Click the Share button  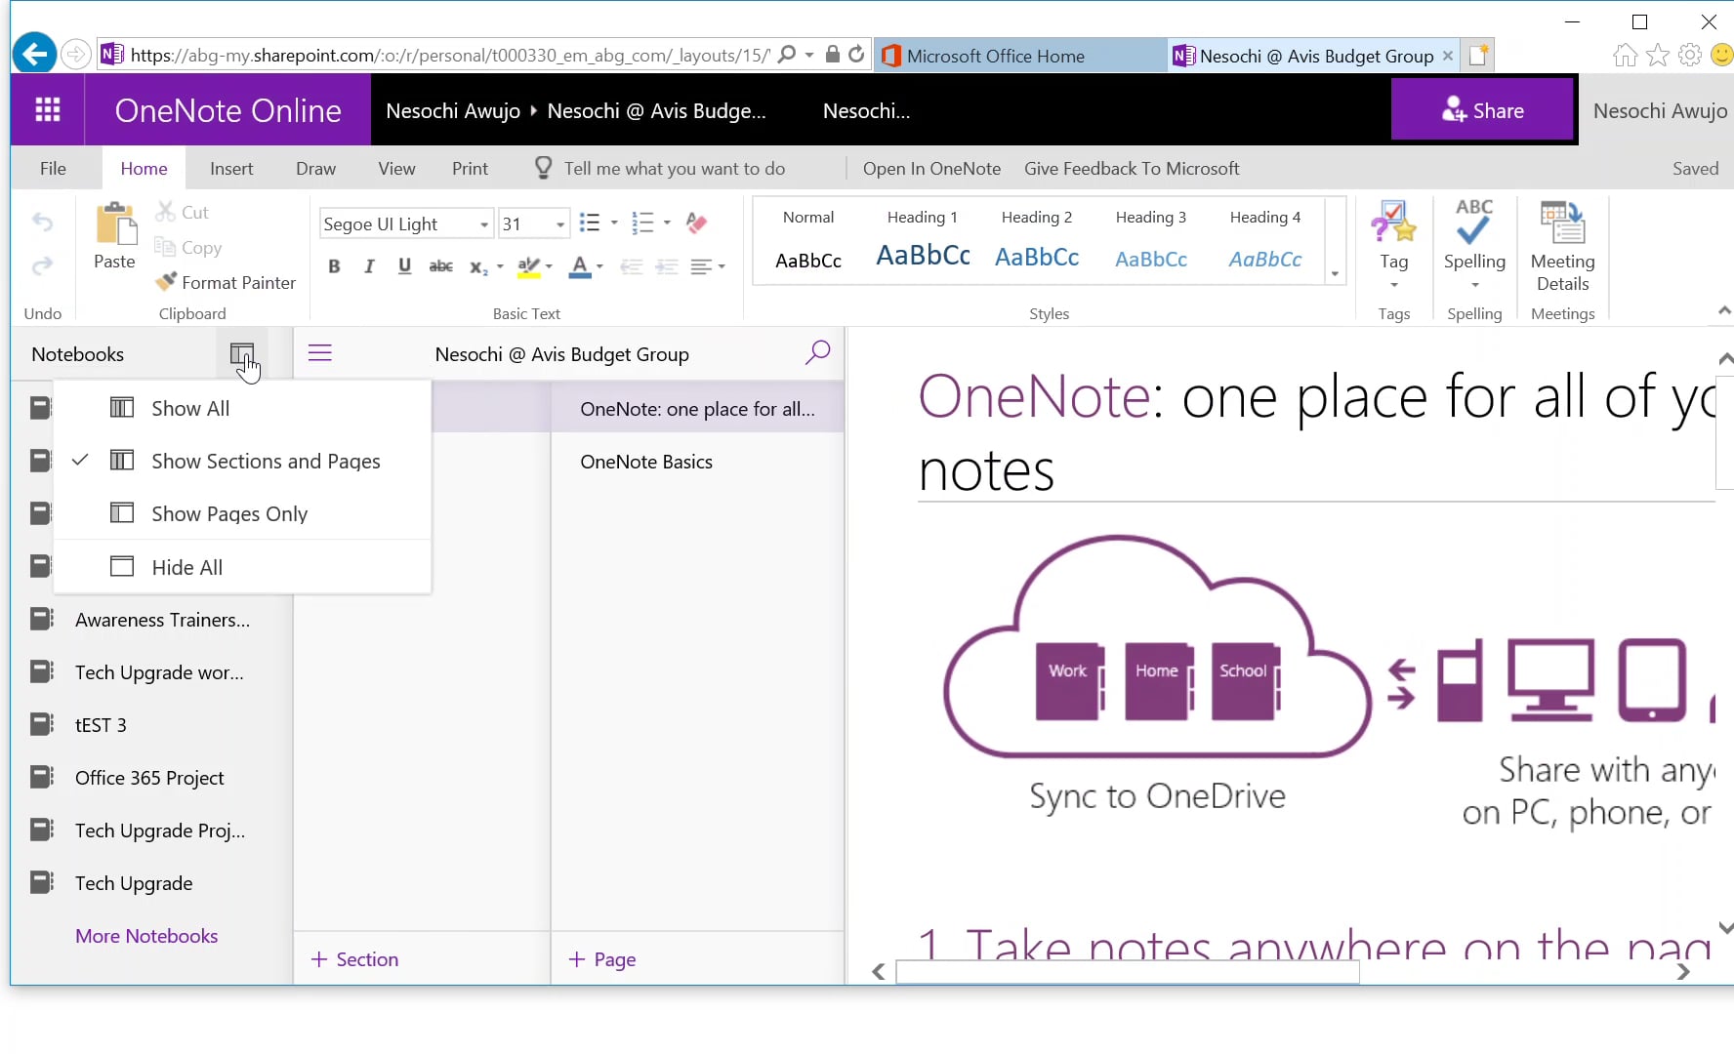pos(1483,109)
